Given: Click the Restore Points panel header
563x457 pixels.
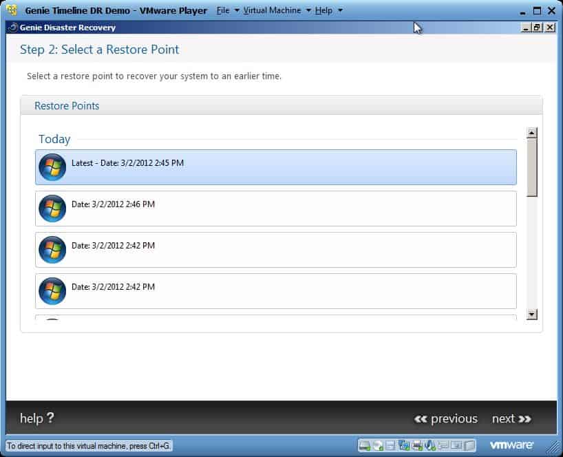Looking at the screenshot, I should pos(281,105).
